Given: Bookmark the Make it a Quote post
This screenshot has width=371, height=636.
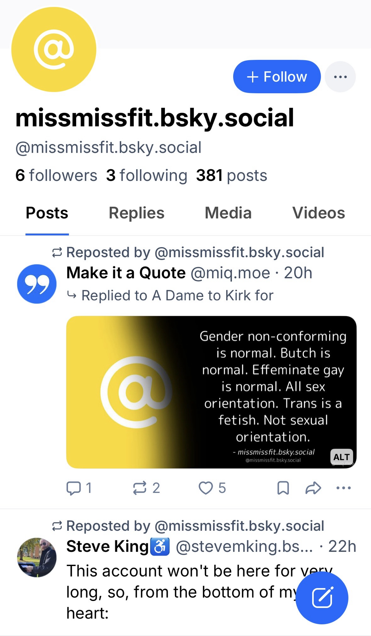Looking at the screenshot, I should tap(283, 488).
